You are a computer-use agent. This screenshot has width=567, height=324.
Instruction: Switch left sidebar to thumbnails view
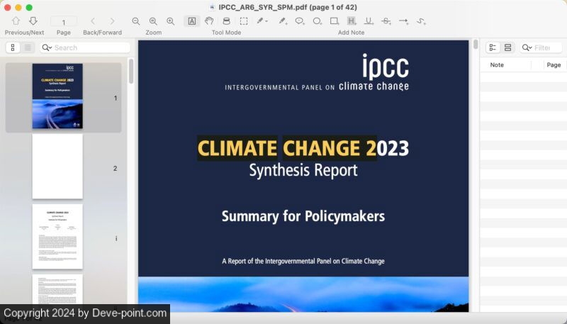click(x=13, y=48)
